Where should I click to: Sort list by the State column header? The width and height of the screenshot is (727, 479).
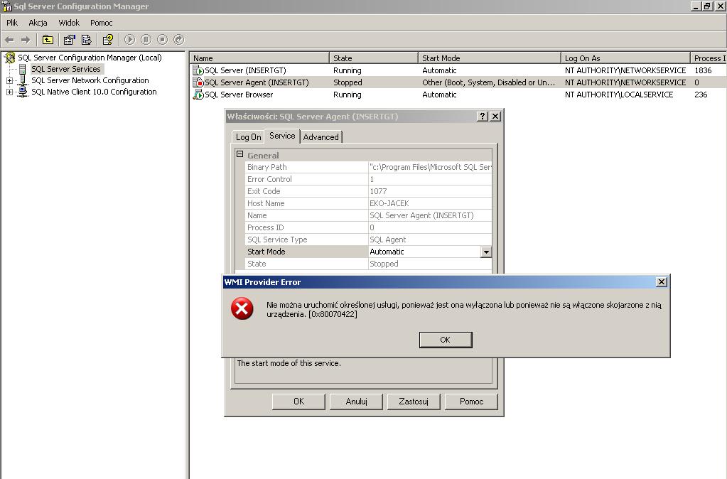click(x=374, y=58)
